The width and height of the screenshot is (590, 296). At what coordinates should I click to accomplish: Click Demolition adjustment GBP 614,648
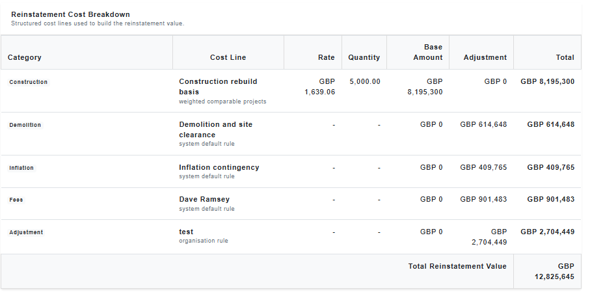tap(483, 124)
